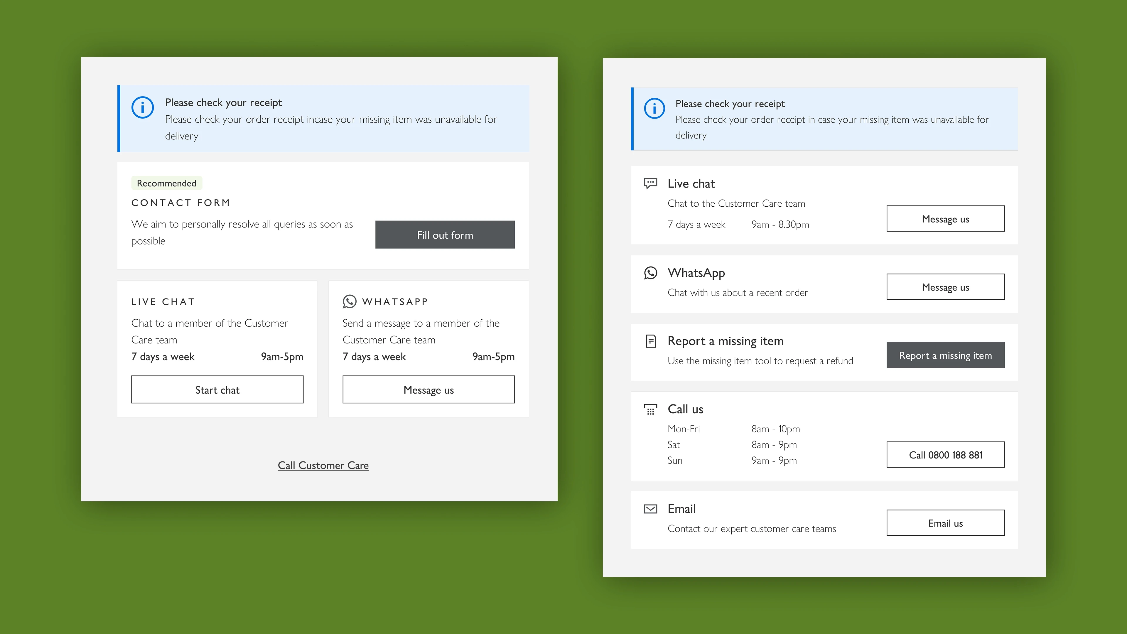Click the info icon in the left panel notice

(143, 107)
